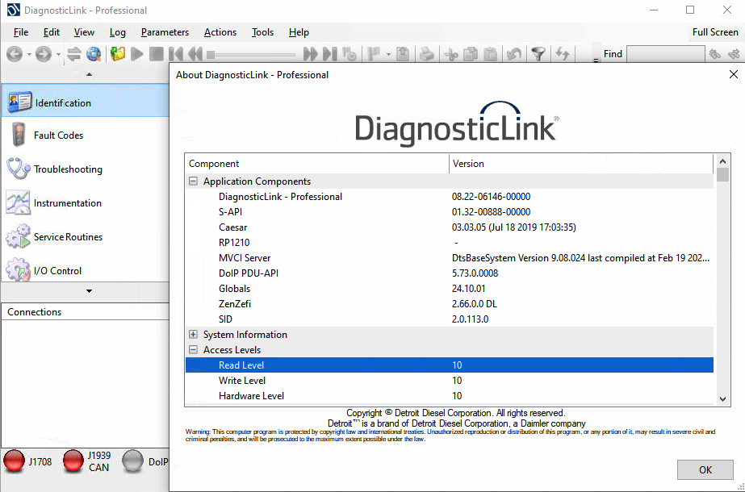Viewport: 745px width, 492px height.
Task: Click the globe server connection icon
Action: (94, 54)
